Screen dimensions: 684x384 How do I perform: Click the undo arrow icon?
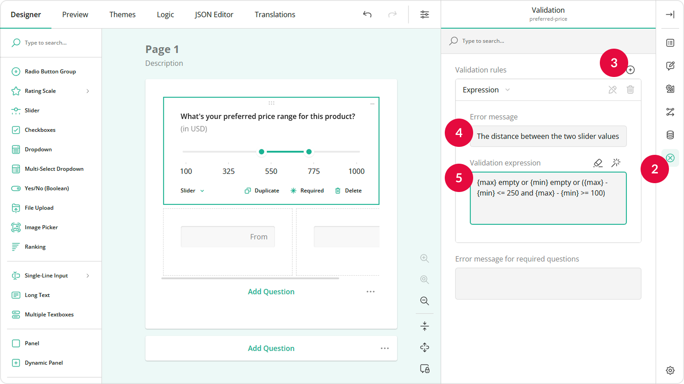coord(367,15)
